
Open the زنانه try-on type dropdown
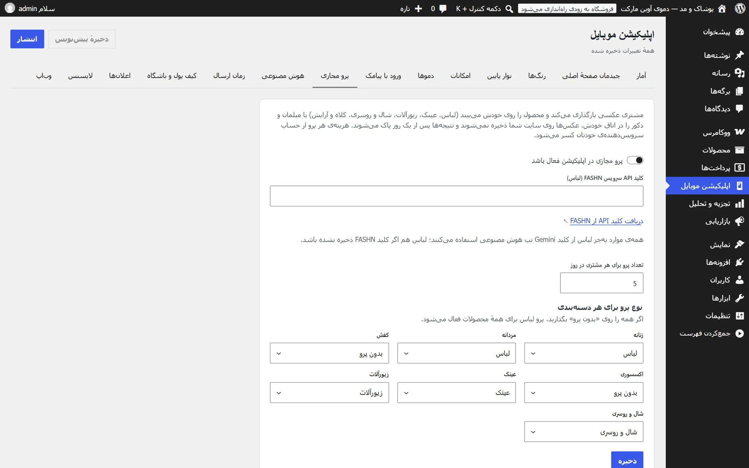click(584, 353)
